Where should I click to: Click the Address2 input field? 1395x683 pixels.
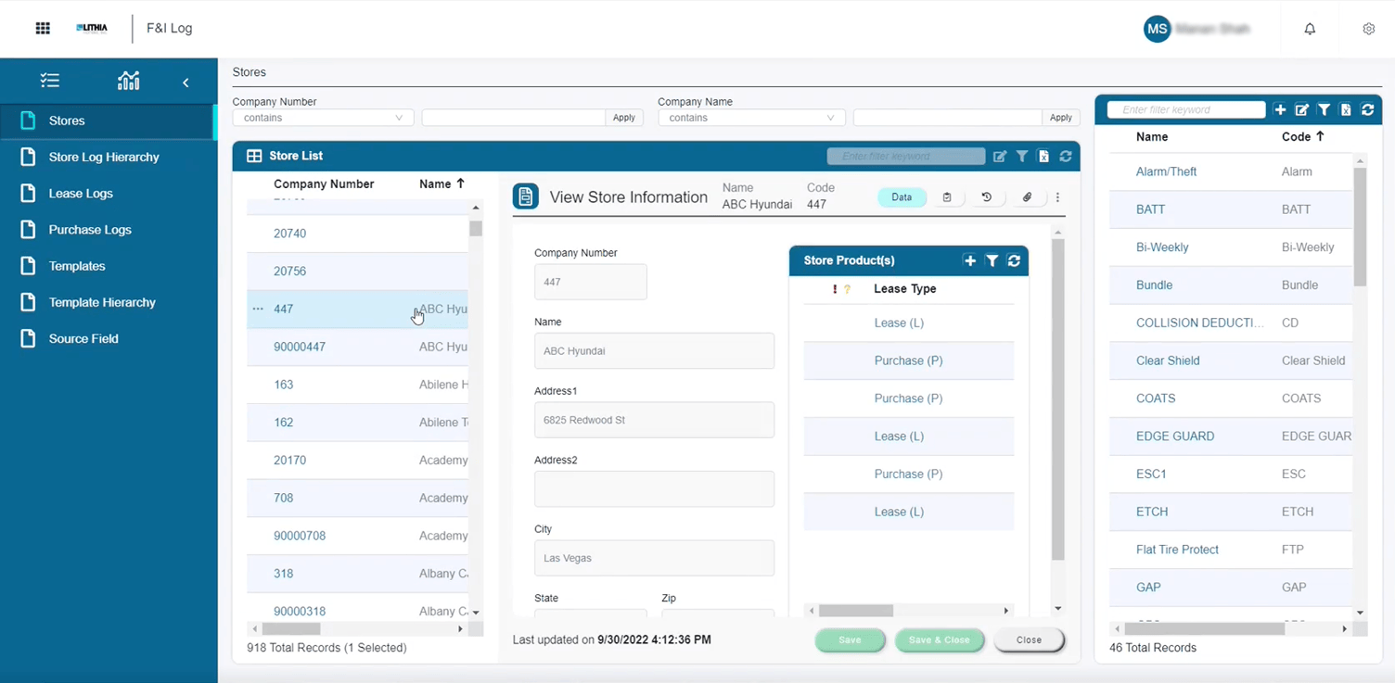point(654,489)
